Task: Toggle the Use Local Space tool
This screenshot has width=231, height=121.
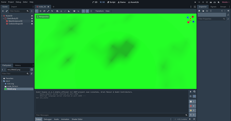Action: [x=74, y=11]
